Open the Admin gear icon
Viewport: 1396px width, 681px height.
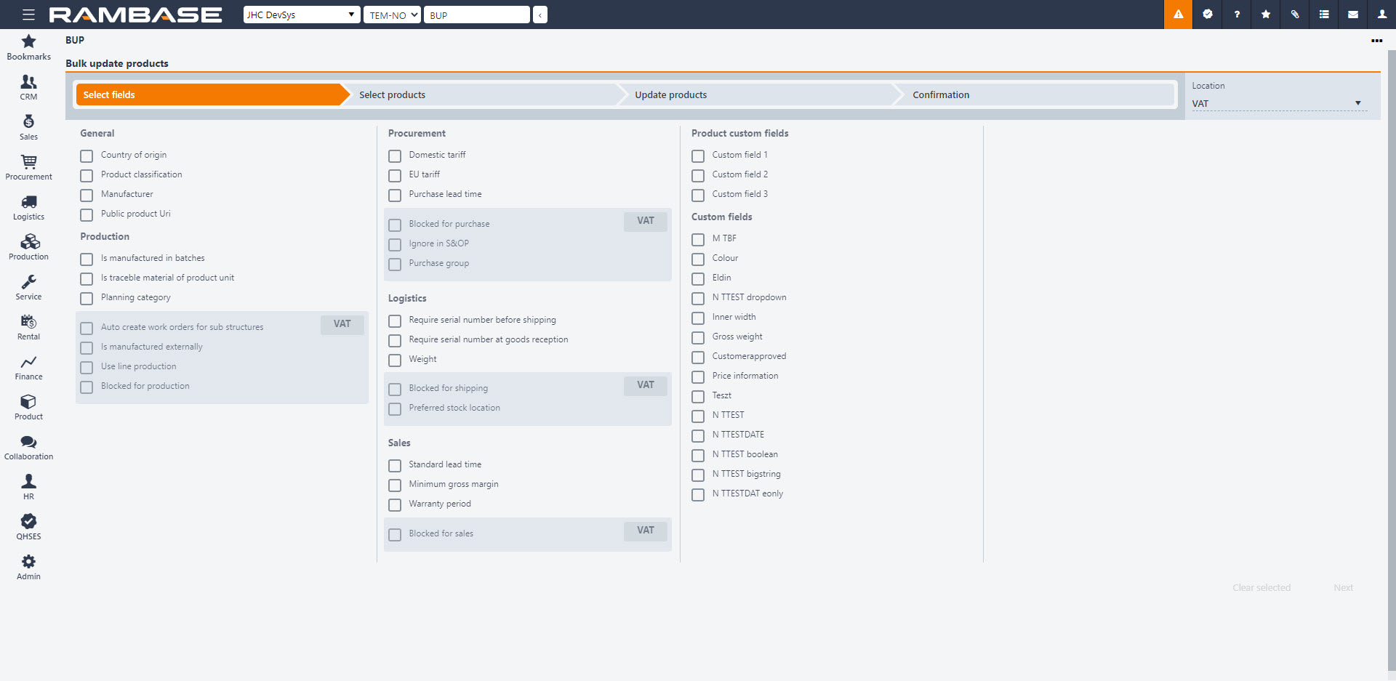(x=28, y=562)
